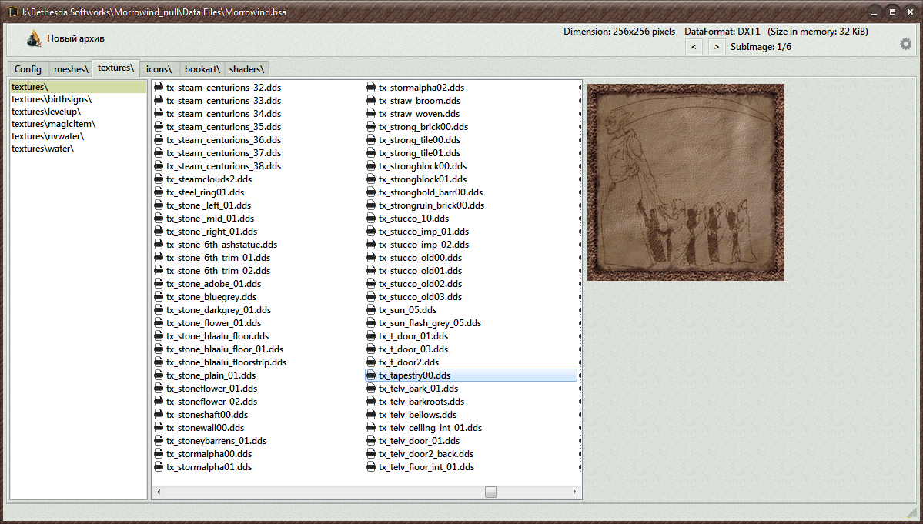Click file icon of tx_stucco_10.dds
Viewport: 923px width, 524px height.
(x=371, y=219)
